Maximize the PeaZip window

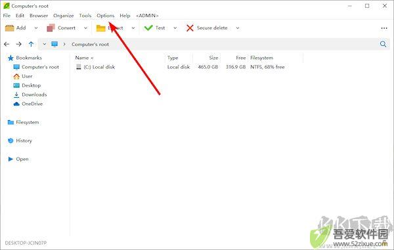(x=367, y=6)
